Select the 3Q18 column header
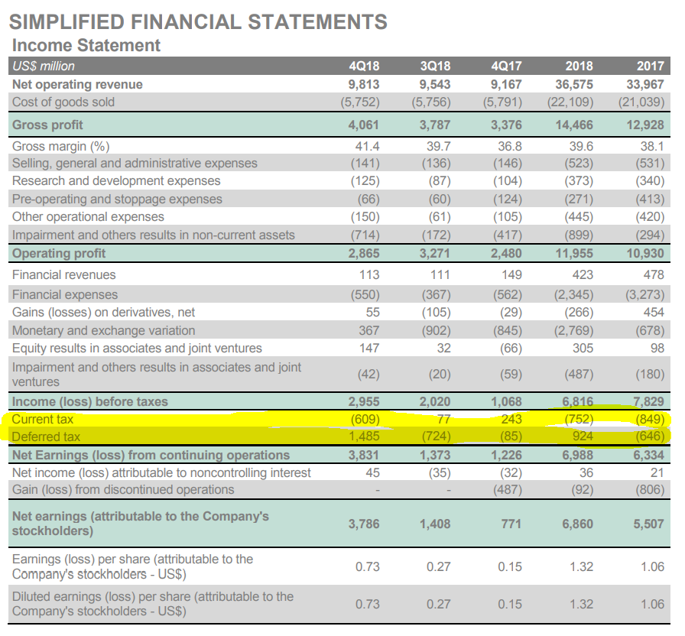Screen dimensions: 685x636 click(x=435, y=66)
